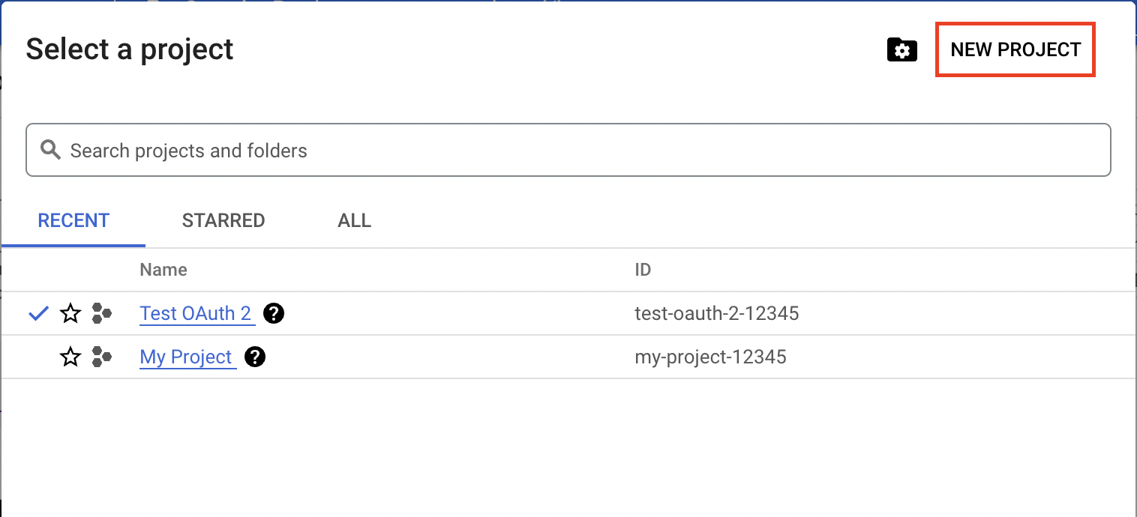Select the RECENT tab
This screenshot has height=517, width=1137.
coord(73,220)
